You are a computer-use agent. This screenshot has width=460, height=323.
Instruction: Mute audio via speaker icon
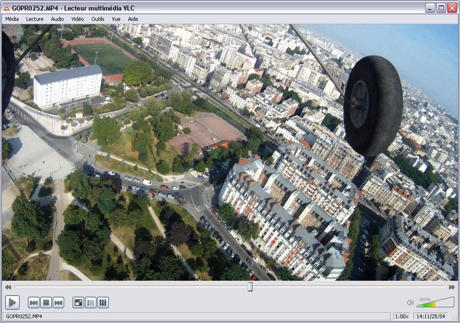pyautogui.click(x=410, y=303)
